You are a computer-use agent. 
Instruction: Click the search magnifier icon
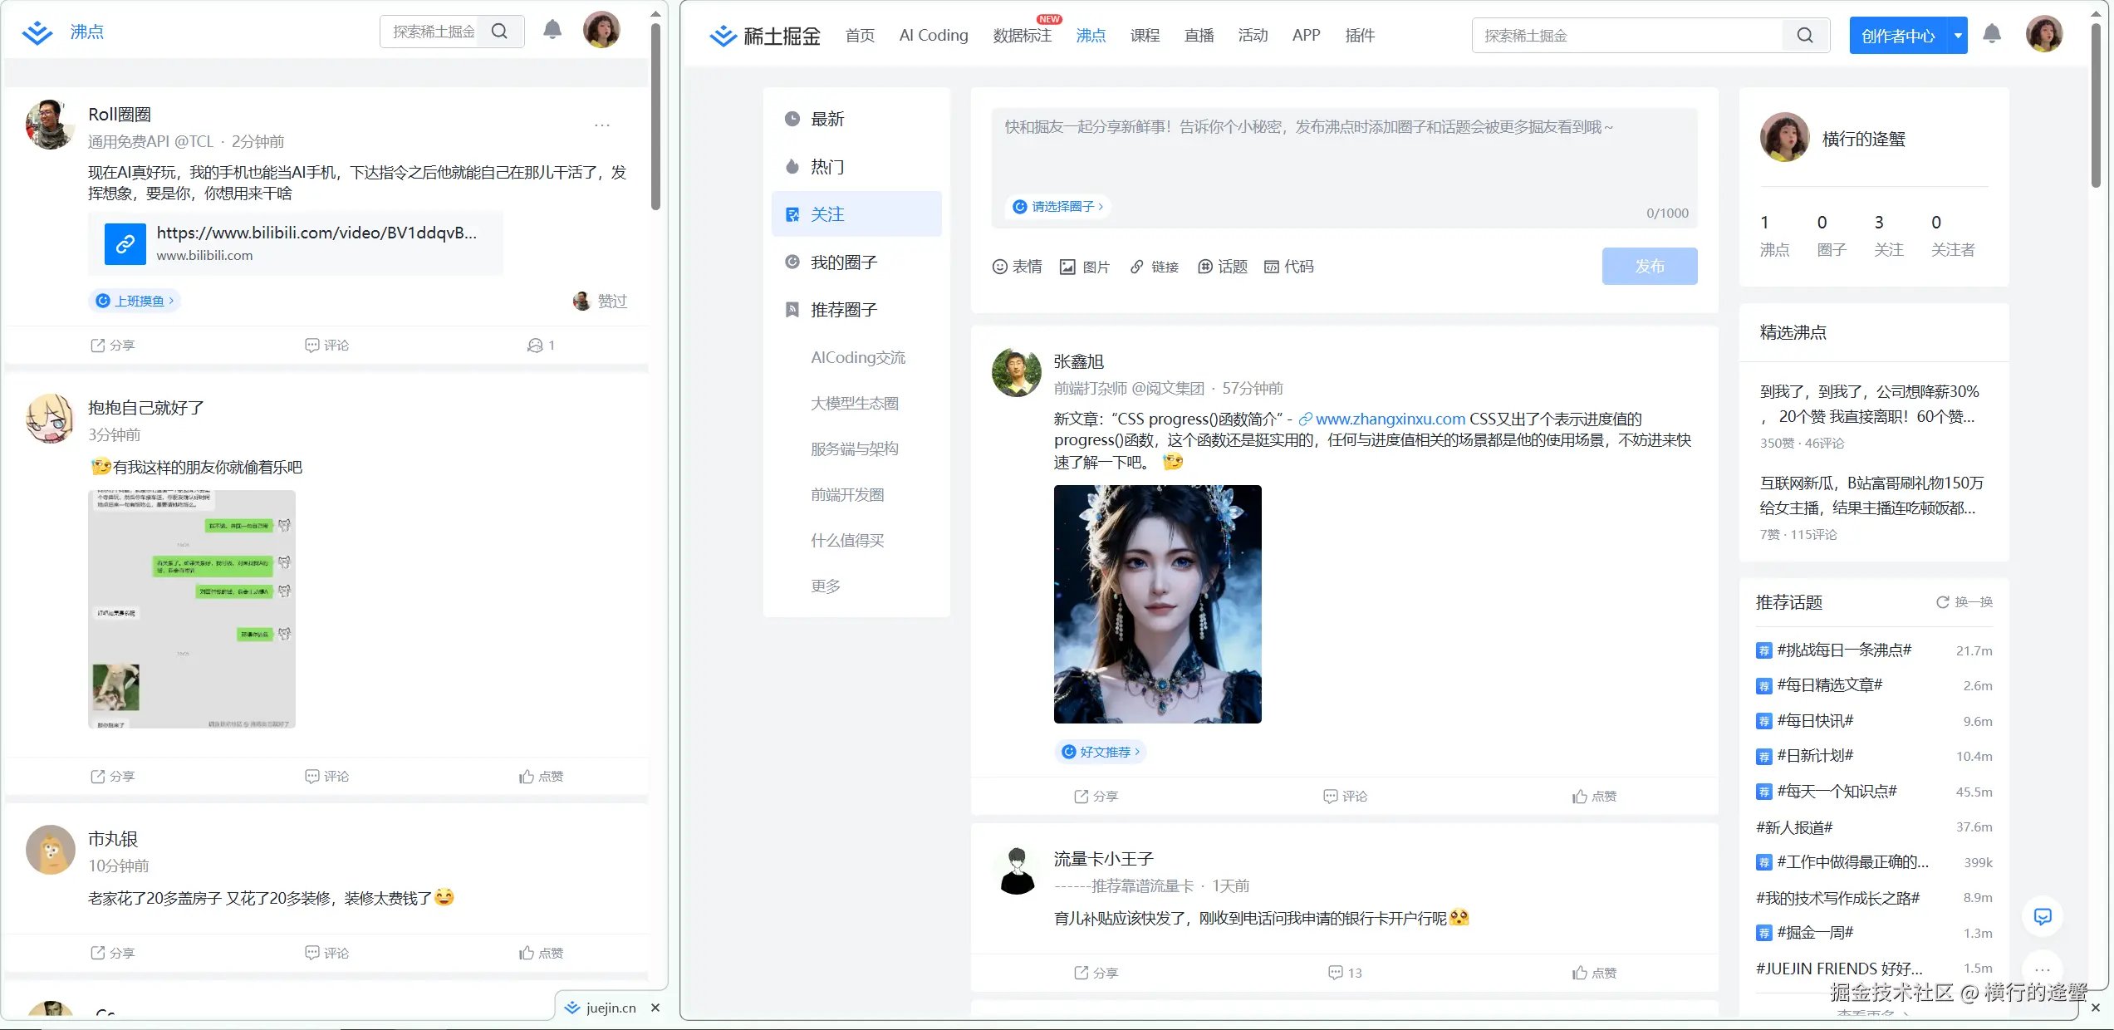(x=1804, y=35)
